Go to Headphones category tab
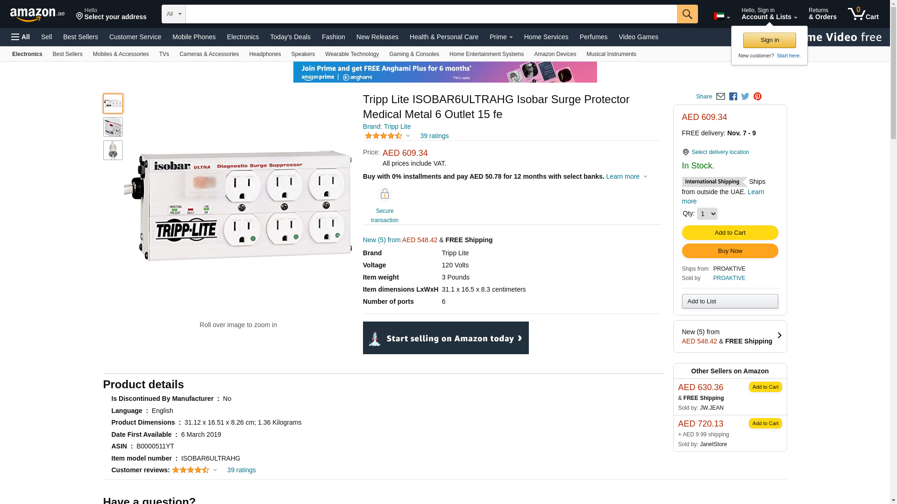This screenshot has width=897, height=504. (265, 54)
